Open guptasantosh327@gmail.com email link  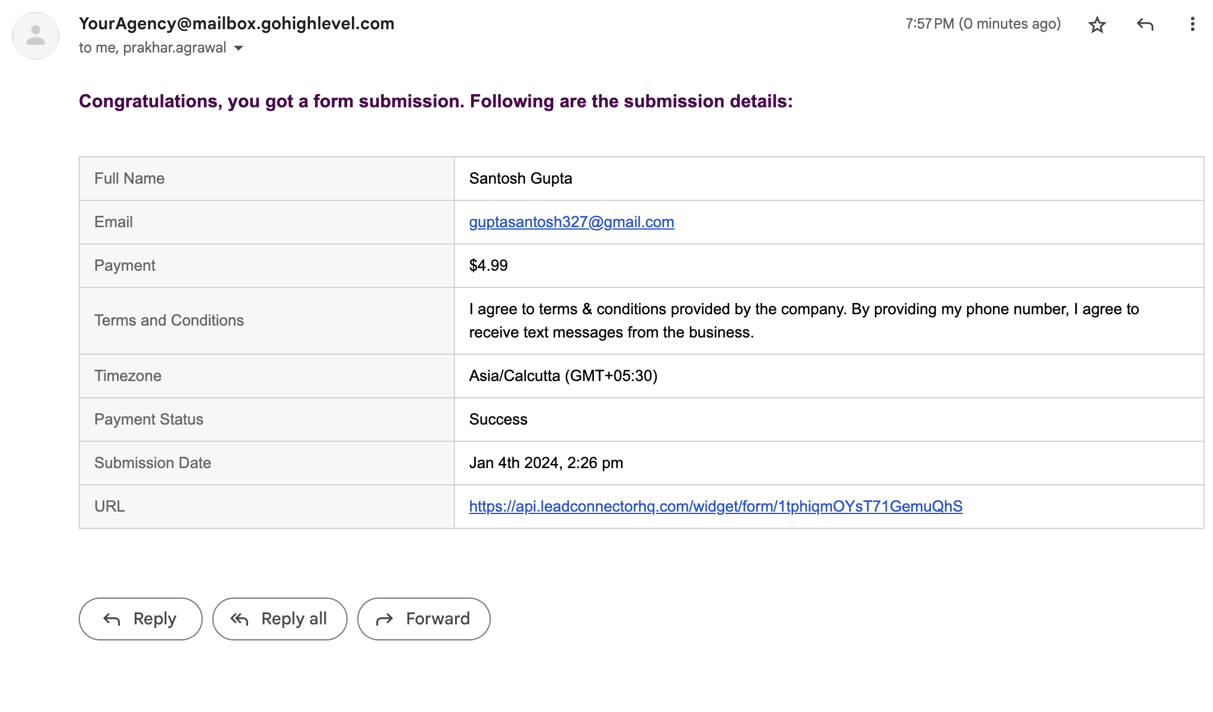pyautogui.click(x=571, y=222)
